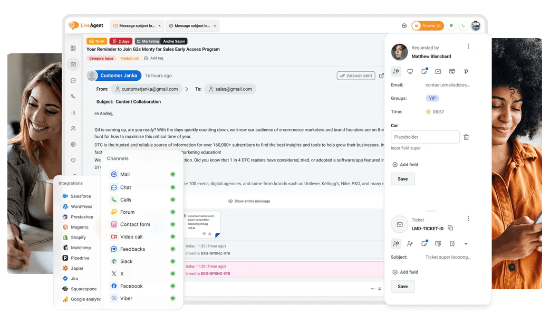Click Add field under the Car input

(405, 165)
